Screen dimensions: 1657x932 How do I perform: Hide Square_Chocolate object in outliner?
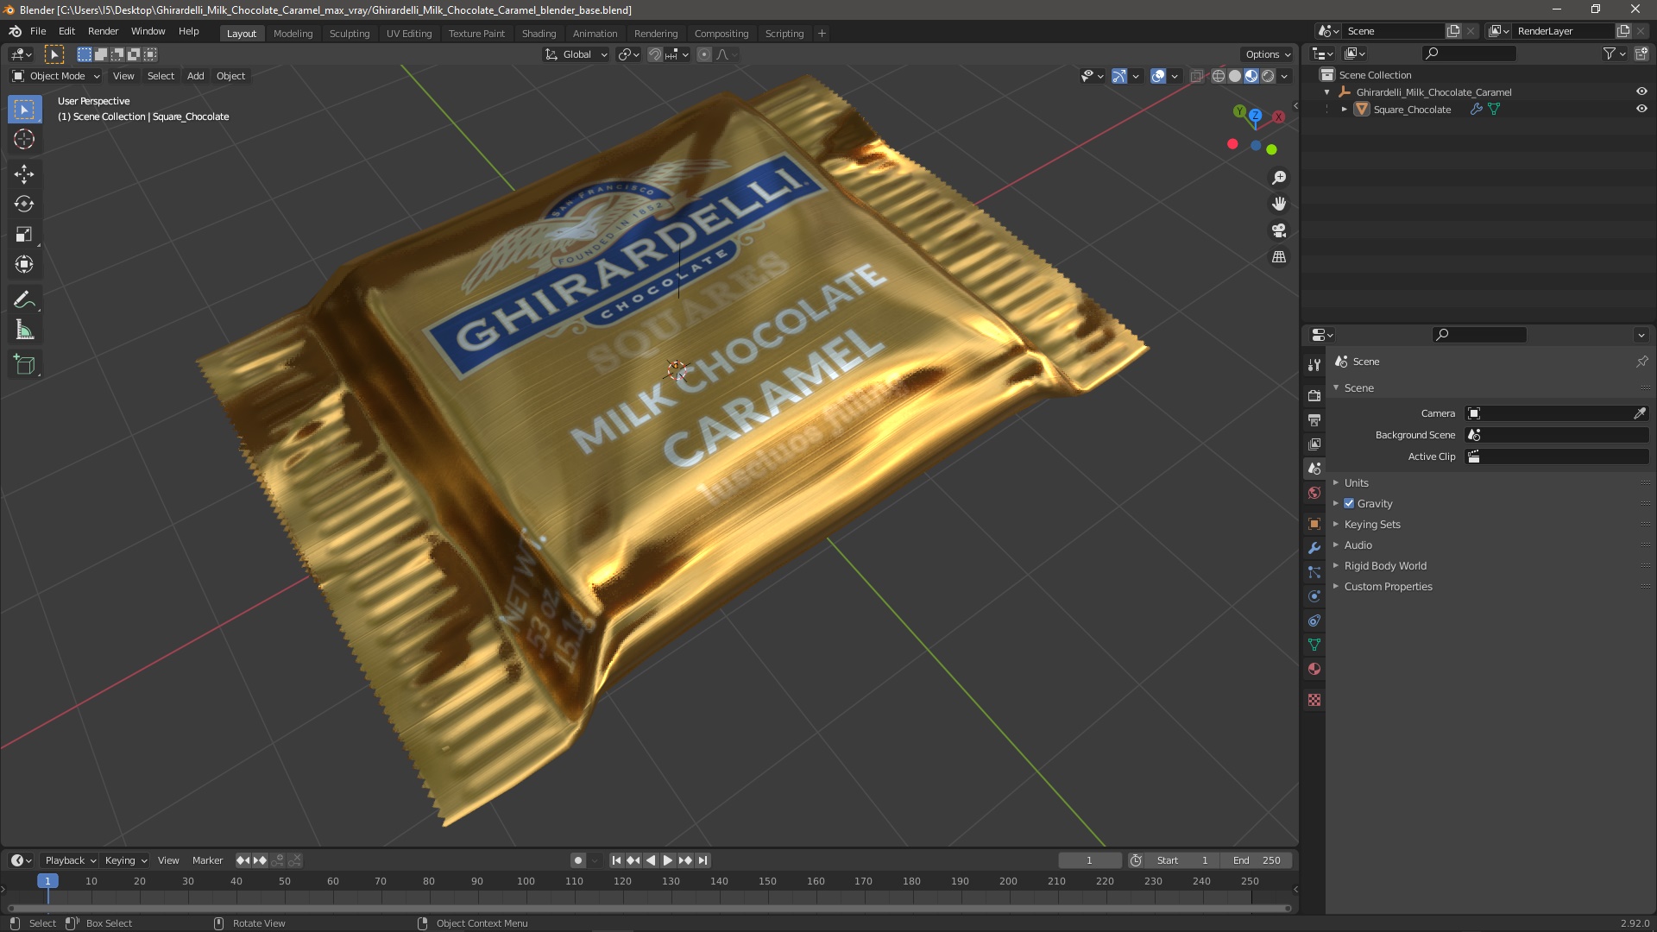coord(1641,110)
